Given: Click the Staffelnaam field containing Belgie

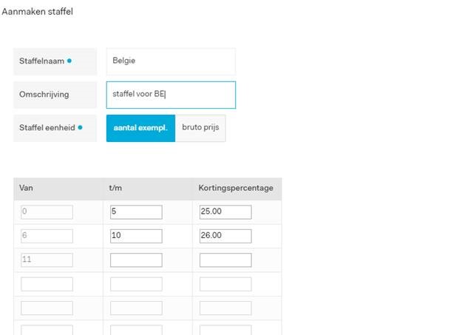Looking at the screenshot, I should pyautogui.click(x=171, y=61).
